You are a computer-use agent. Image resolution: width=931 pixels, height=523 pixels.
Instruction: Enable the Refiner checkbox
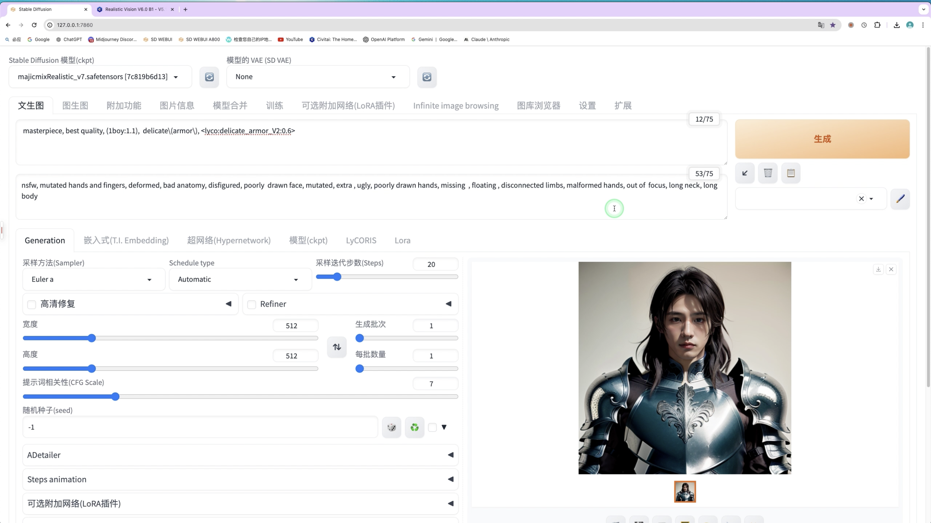click(252, 304)
